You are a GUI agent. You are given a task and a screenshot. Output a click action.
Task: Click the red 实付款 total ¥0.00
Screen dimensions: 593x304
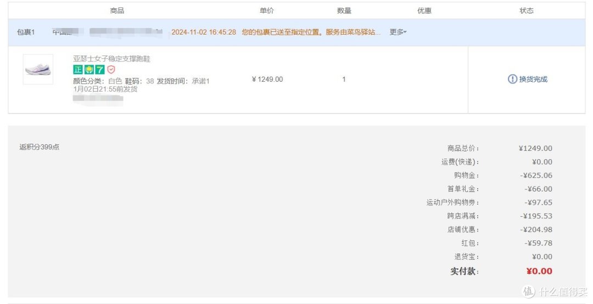pyautogui.click(x=539, y=271)
